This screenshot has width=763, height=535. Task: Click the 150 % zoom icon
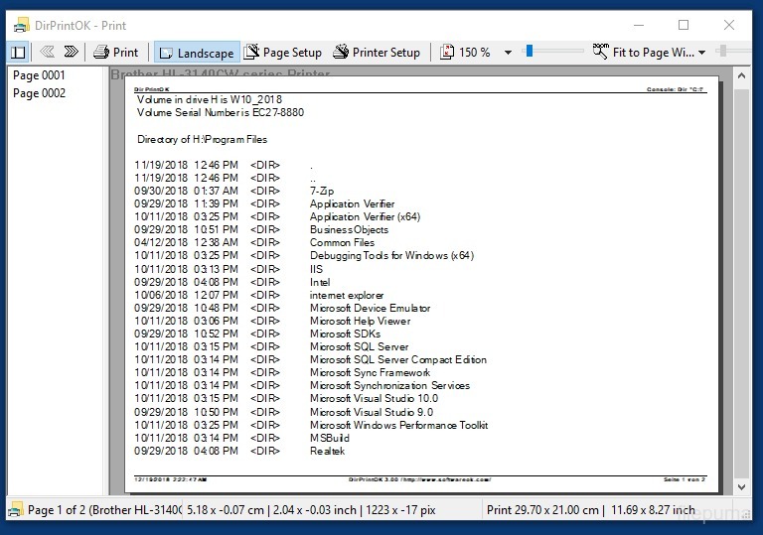(x=448, y=53)
